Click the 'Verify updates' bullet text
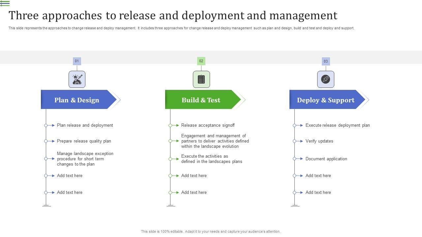This screenshot has height=237, width=422. [x=319, y=141]
